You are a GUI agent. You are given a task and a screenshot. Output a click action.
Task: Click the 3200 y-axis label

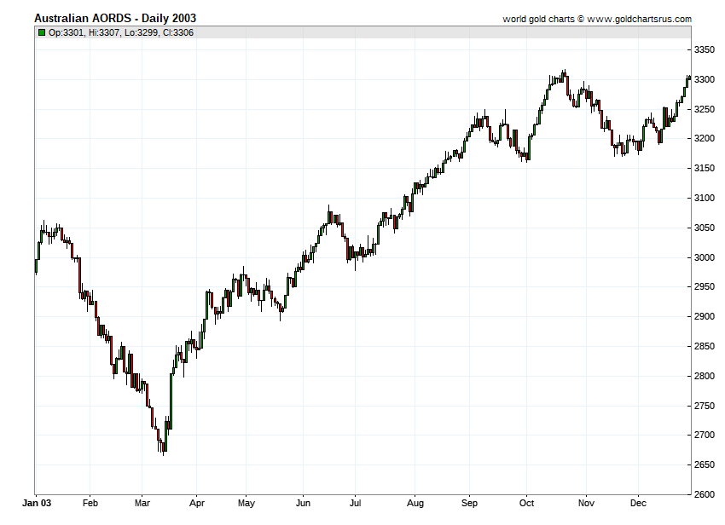pyautogui.click(x=705, y=139)
